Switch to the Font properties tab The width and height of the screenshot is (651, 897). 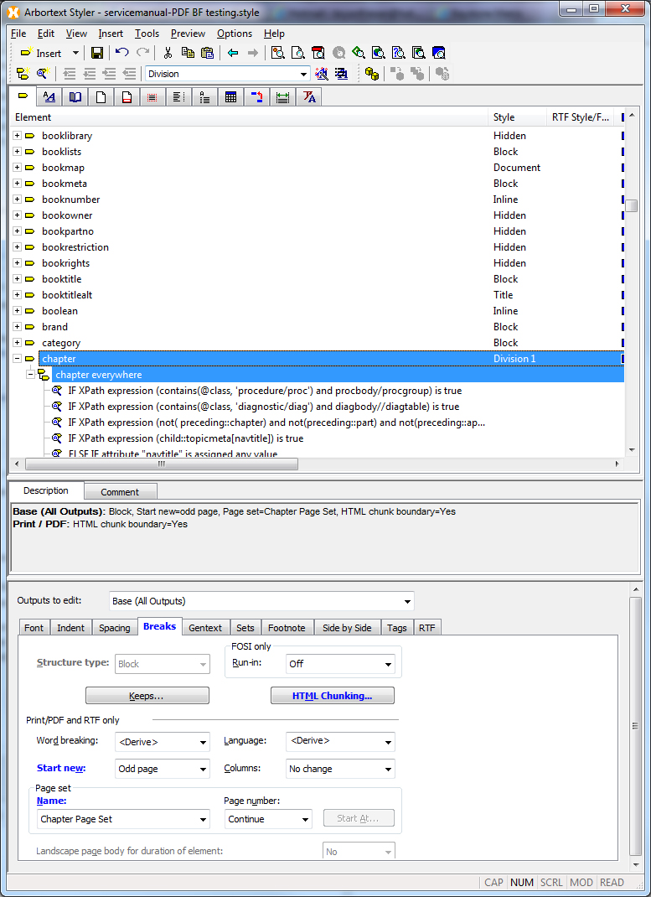tap(34, 628)
